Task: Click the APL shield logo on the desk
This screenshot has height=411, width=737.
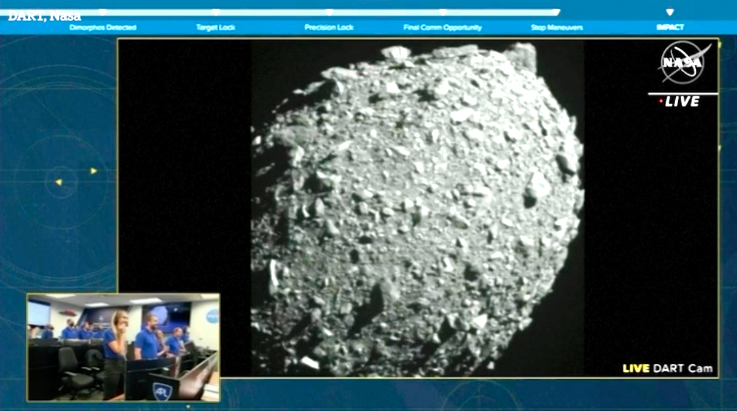Action: click(162, 391)
